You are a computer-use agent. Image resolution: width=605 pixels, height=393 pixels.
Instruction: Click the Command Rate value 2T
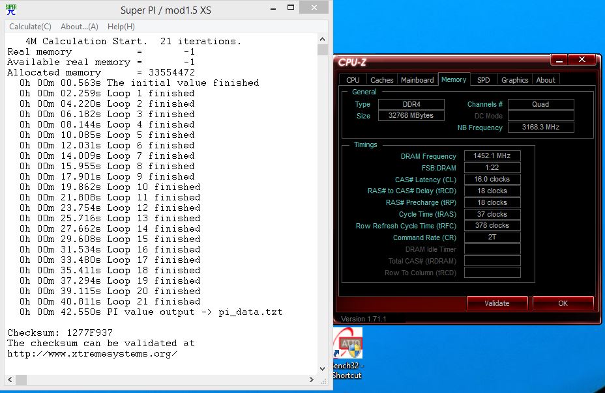(492, 237)
